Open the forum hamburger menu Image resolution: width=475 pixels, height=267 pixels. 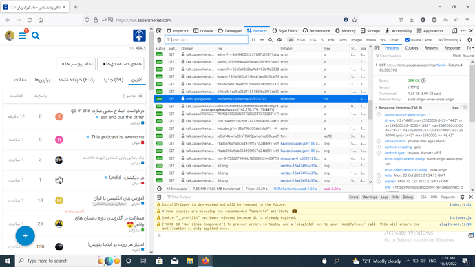[23, 36]
